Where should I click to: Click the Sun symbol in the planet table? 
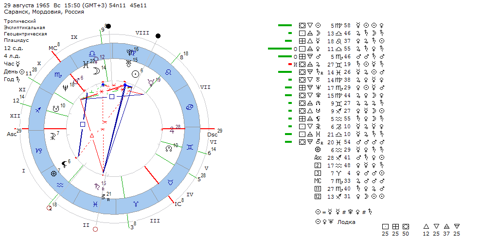point(318,25)
